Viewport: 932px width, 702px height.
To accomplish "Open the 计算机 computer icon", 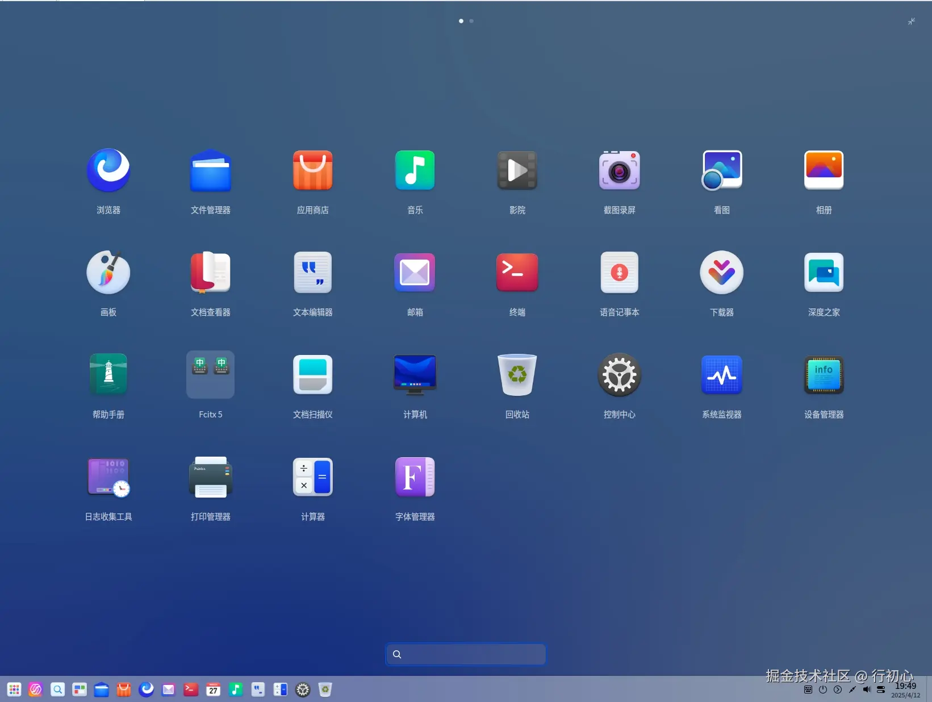I will click(x=415, y=375).
